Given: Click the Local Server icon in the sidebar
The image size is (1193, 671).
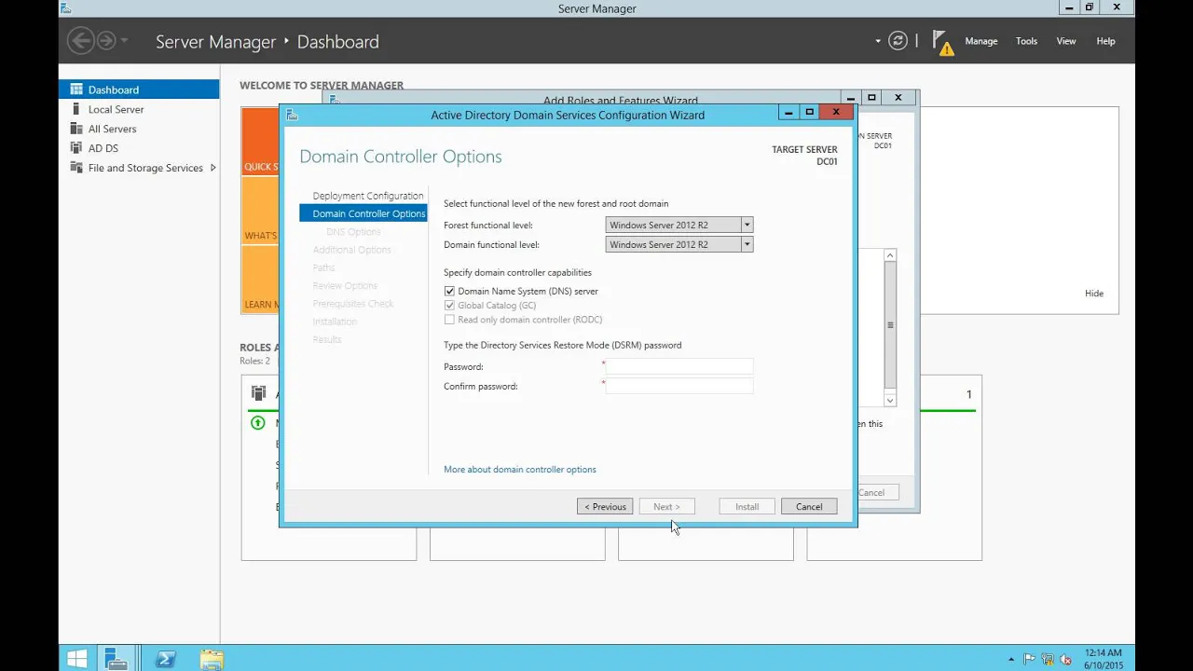Looking at the screenshot, I should [77, 109].
